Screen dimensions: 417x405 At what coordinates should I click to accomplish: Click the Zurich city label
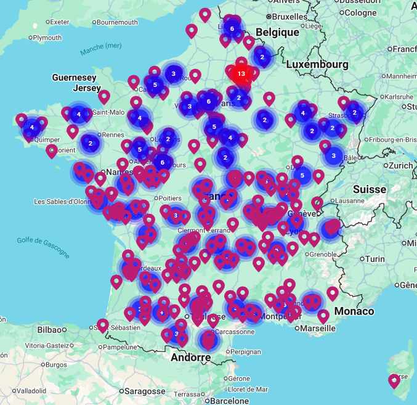coord(401,165)
